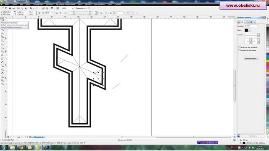
Task: Select the Zoom tool in toolbox
Action: (x=2, y=30)
